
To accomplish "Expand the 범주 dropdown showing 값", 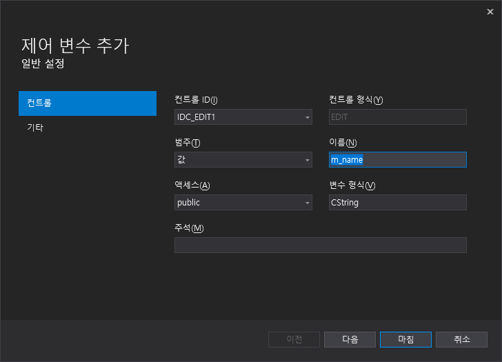I will (x=243, y=160).
